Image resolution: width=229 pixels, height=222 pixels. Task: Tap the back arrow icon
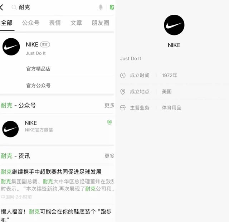tap(1, 7)
